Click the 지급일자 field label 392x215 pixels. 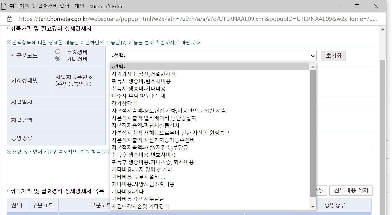pos(22,102)
